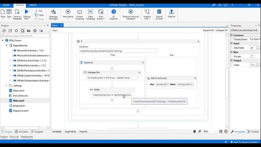Collapse the Common properties section

click(x=232, y=35)
